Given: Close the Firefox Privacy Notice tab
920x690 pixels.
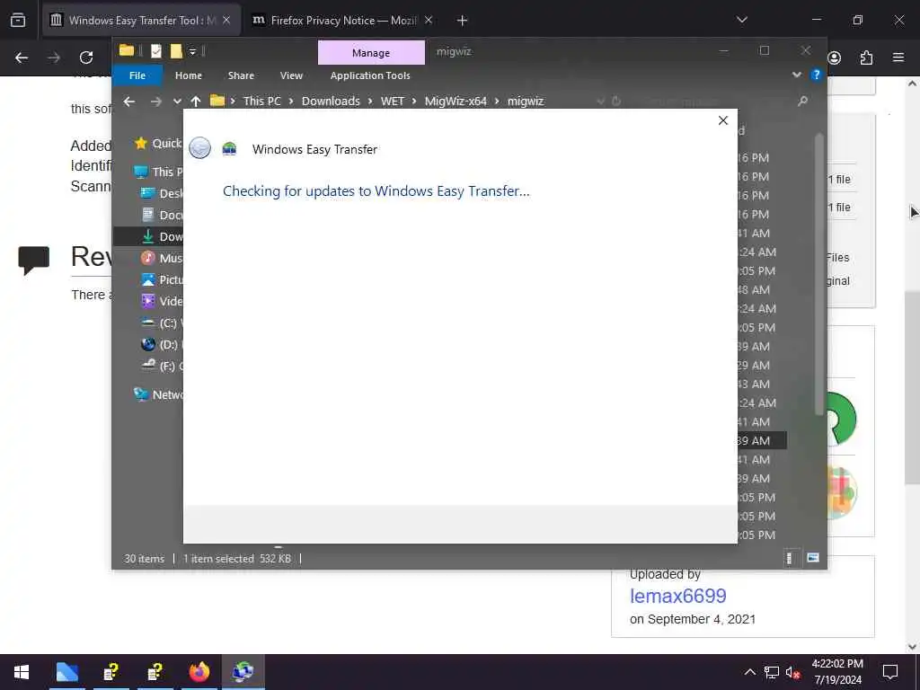Looking at the screenshot, I should coord(429,20).
